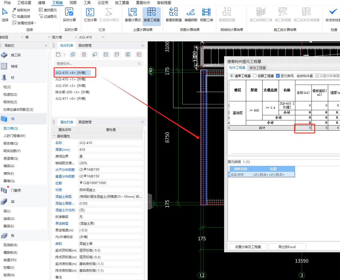
Task: Click the side panel collapse handle by canvas
Action: tap(150, 202)
